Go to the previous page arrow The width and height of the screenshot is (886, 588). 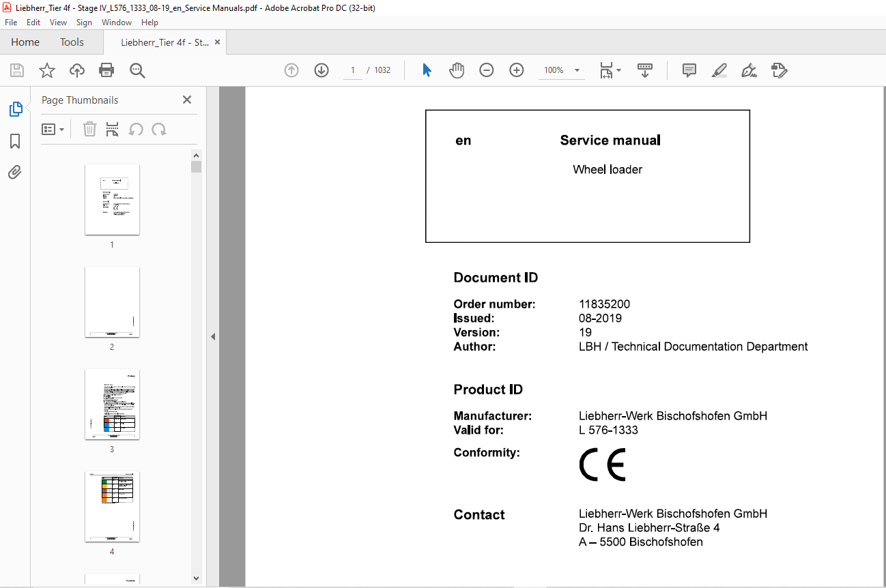(291, 70)
